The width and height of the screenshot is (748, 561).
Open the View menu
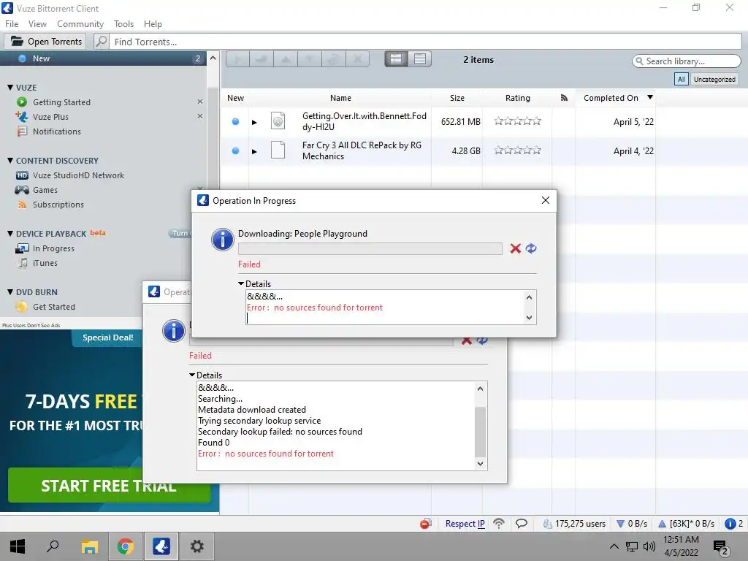click(37, 24)
